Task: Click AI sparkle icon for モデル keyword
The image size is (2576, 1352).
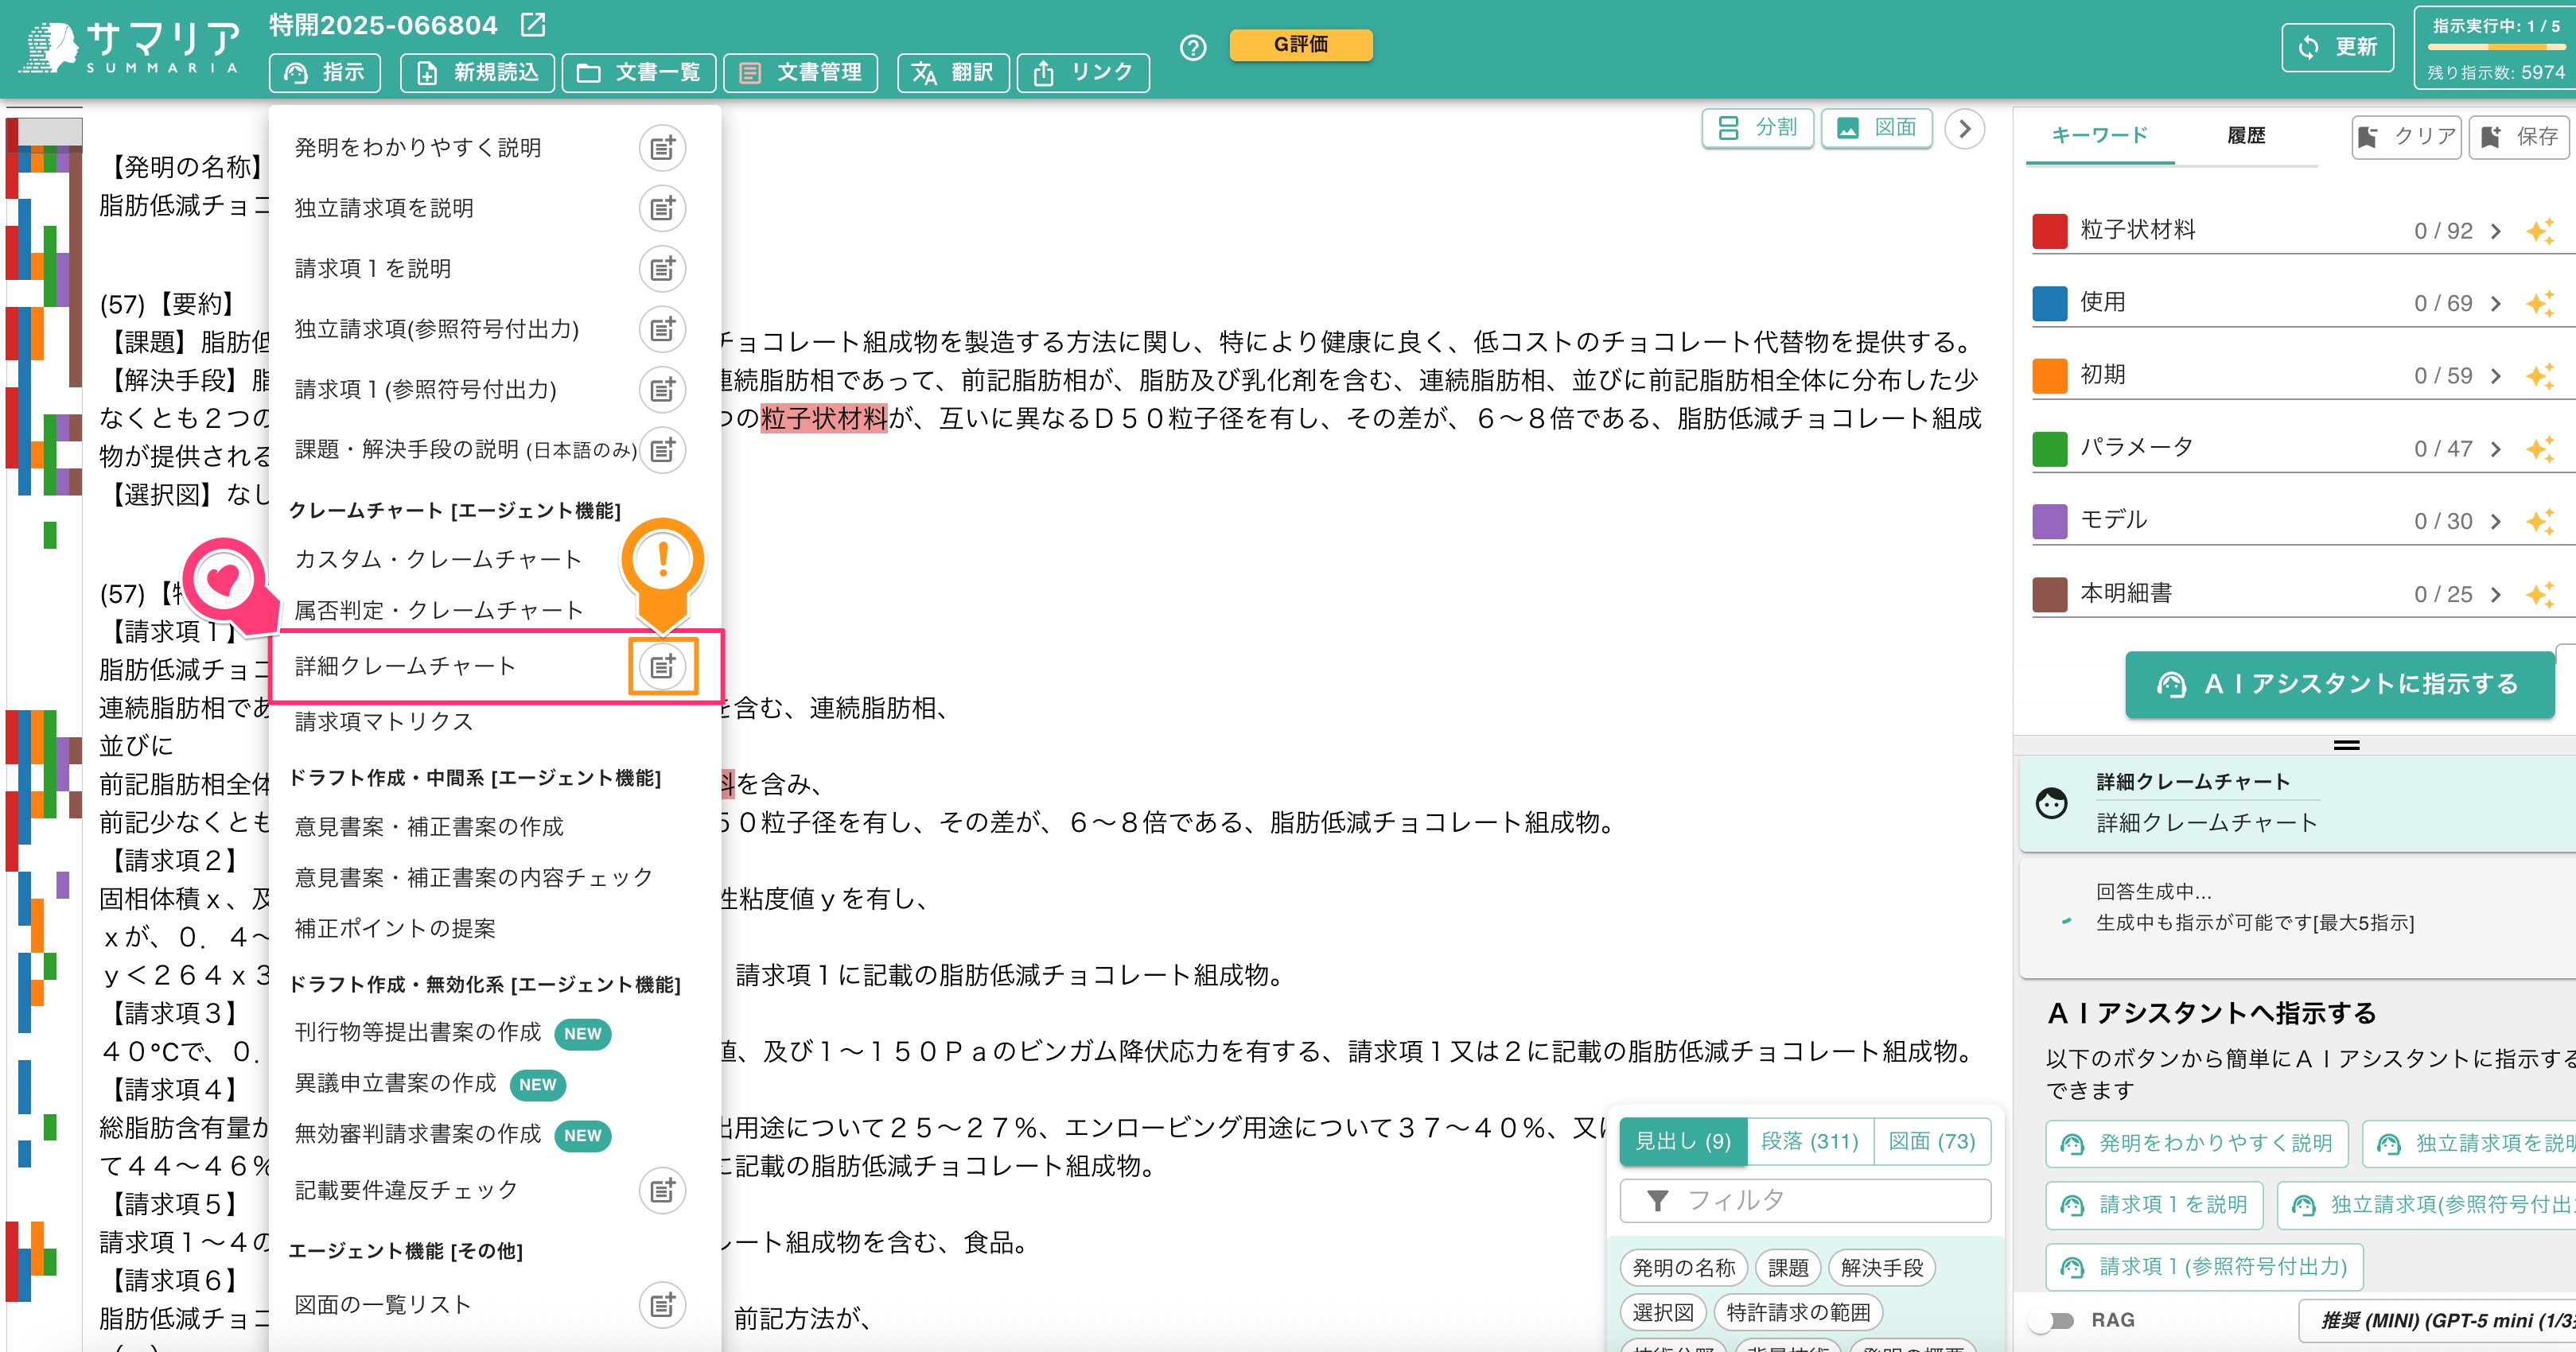Action: pyautogui.click(x=2540, y=521)
